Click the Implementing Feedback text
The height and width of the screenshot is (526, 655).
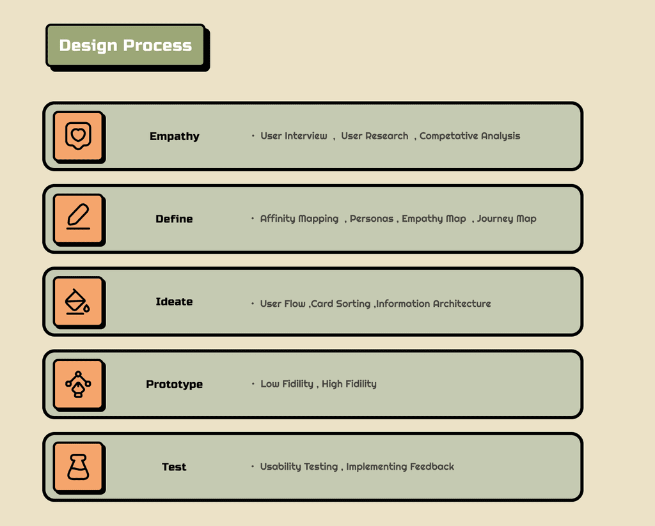pyautogui.click(x=400, y=467)
